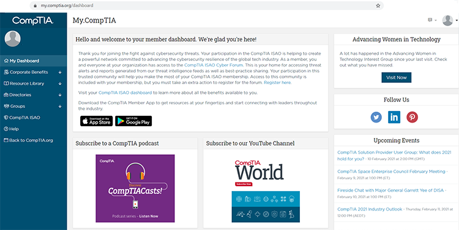Click the sidebar profile picture
459x230 pixels.
pos(13,39)
